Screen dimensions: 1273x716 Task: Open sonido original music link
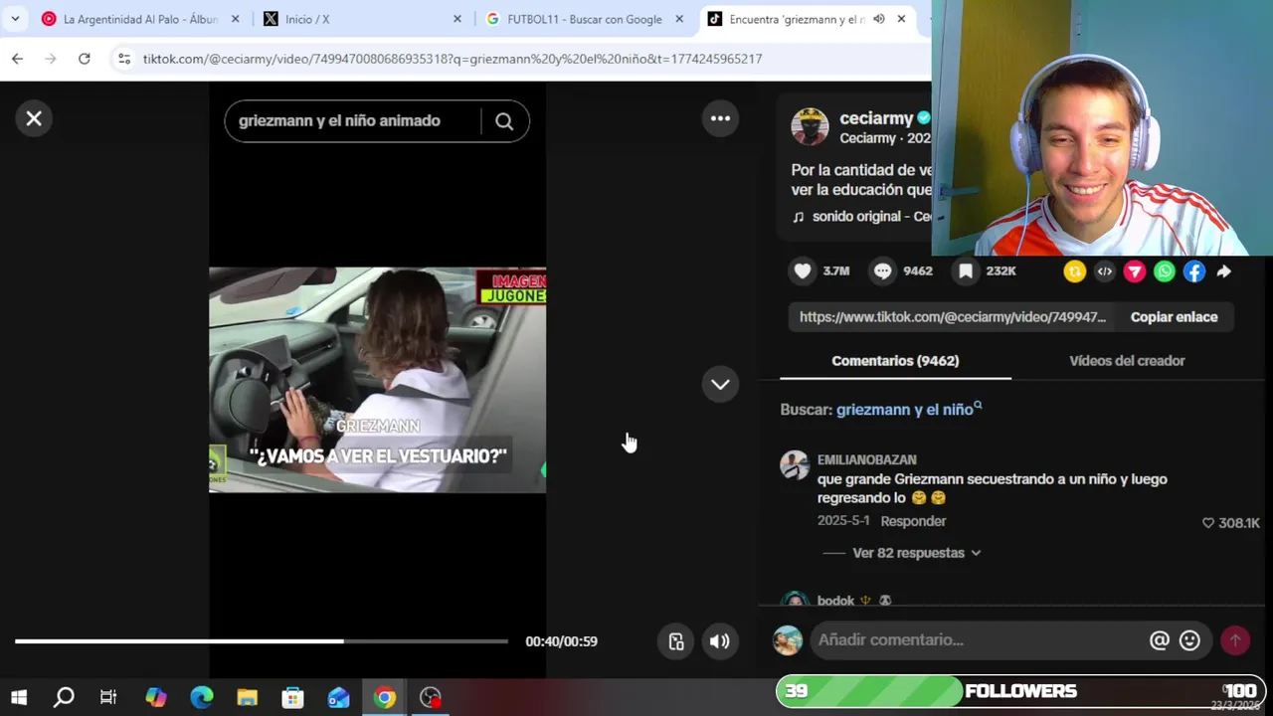(862, 217)
